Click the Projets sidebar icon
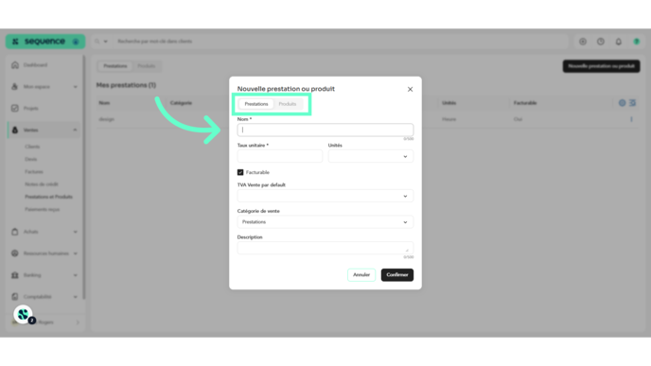The height and width of the screenshot is (366, 651). [15, 109]
